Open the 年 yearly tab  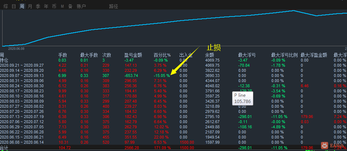46,6
